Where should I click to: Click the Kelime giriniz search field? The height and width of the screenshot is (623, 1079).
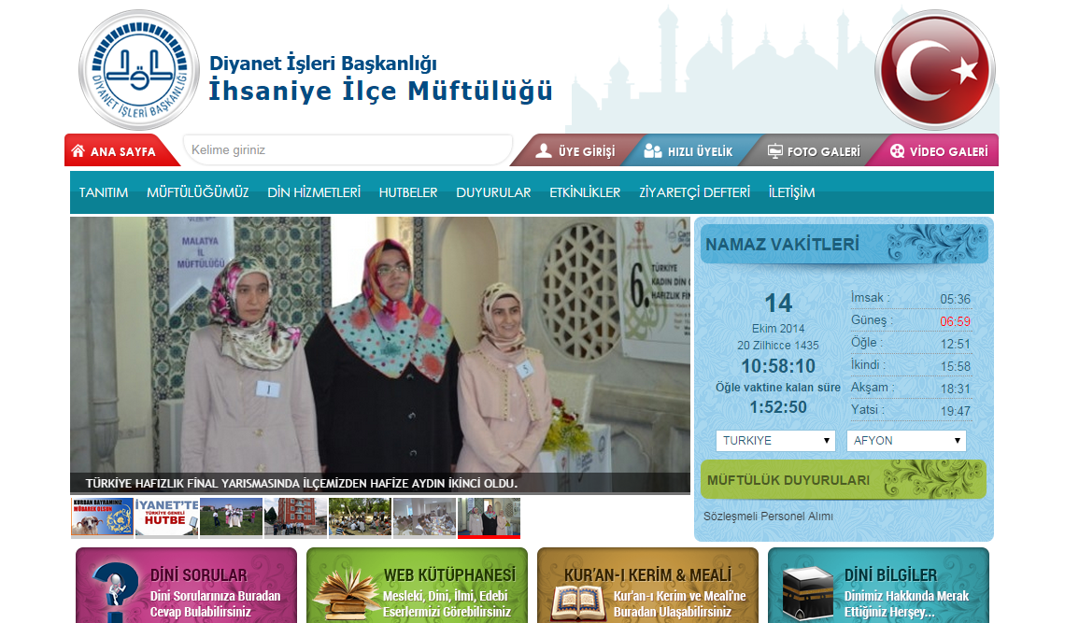(x=347, y=150)
